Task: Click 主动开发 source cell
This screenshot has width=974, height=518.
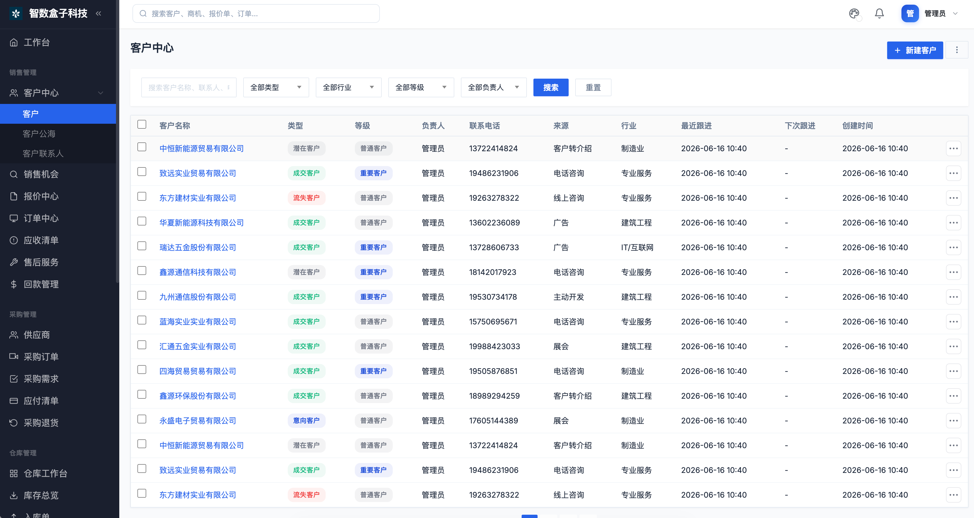Action: tap(568, 297)
